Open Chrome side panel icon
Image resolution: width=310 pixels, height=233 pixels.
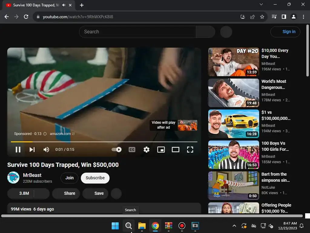(x=284, y=17)
